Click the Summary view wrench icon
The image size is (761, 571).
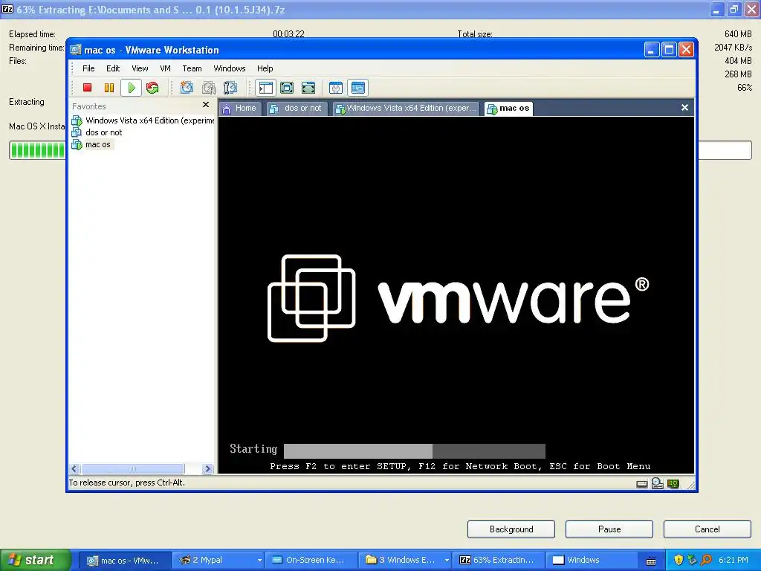[336, 88]
